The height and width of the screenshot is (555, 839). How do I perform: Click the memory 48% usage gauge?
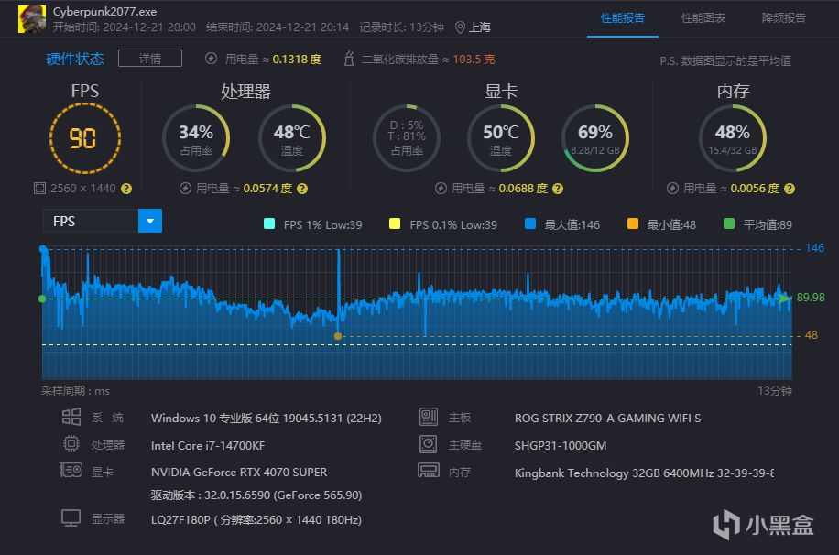[733, 138]
